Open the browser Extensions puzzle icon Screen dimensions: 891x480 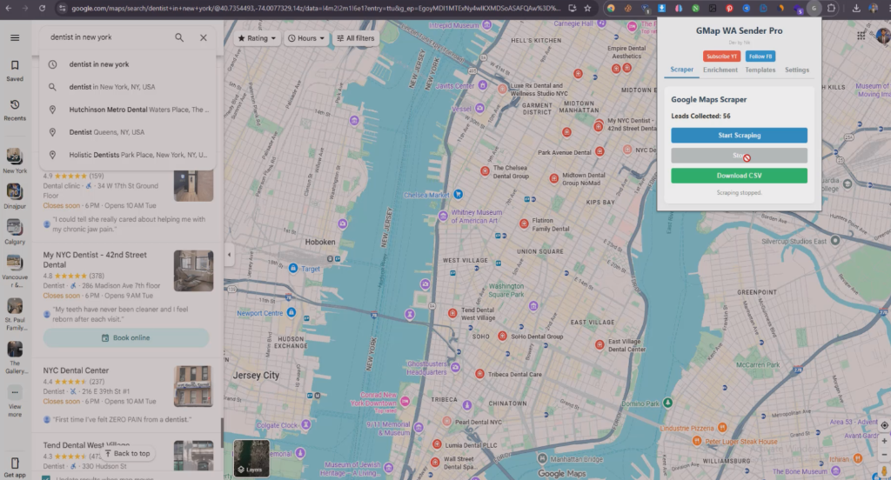[831, 8]
